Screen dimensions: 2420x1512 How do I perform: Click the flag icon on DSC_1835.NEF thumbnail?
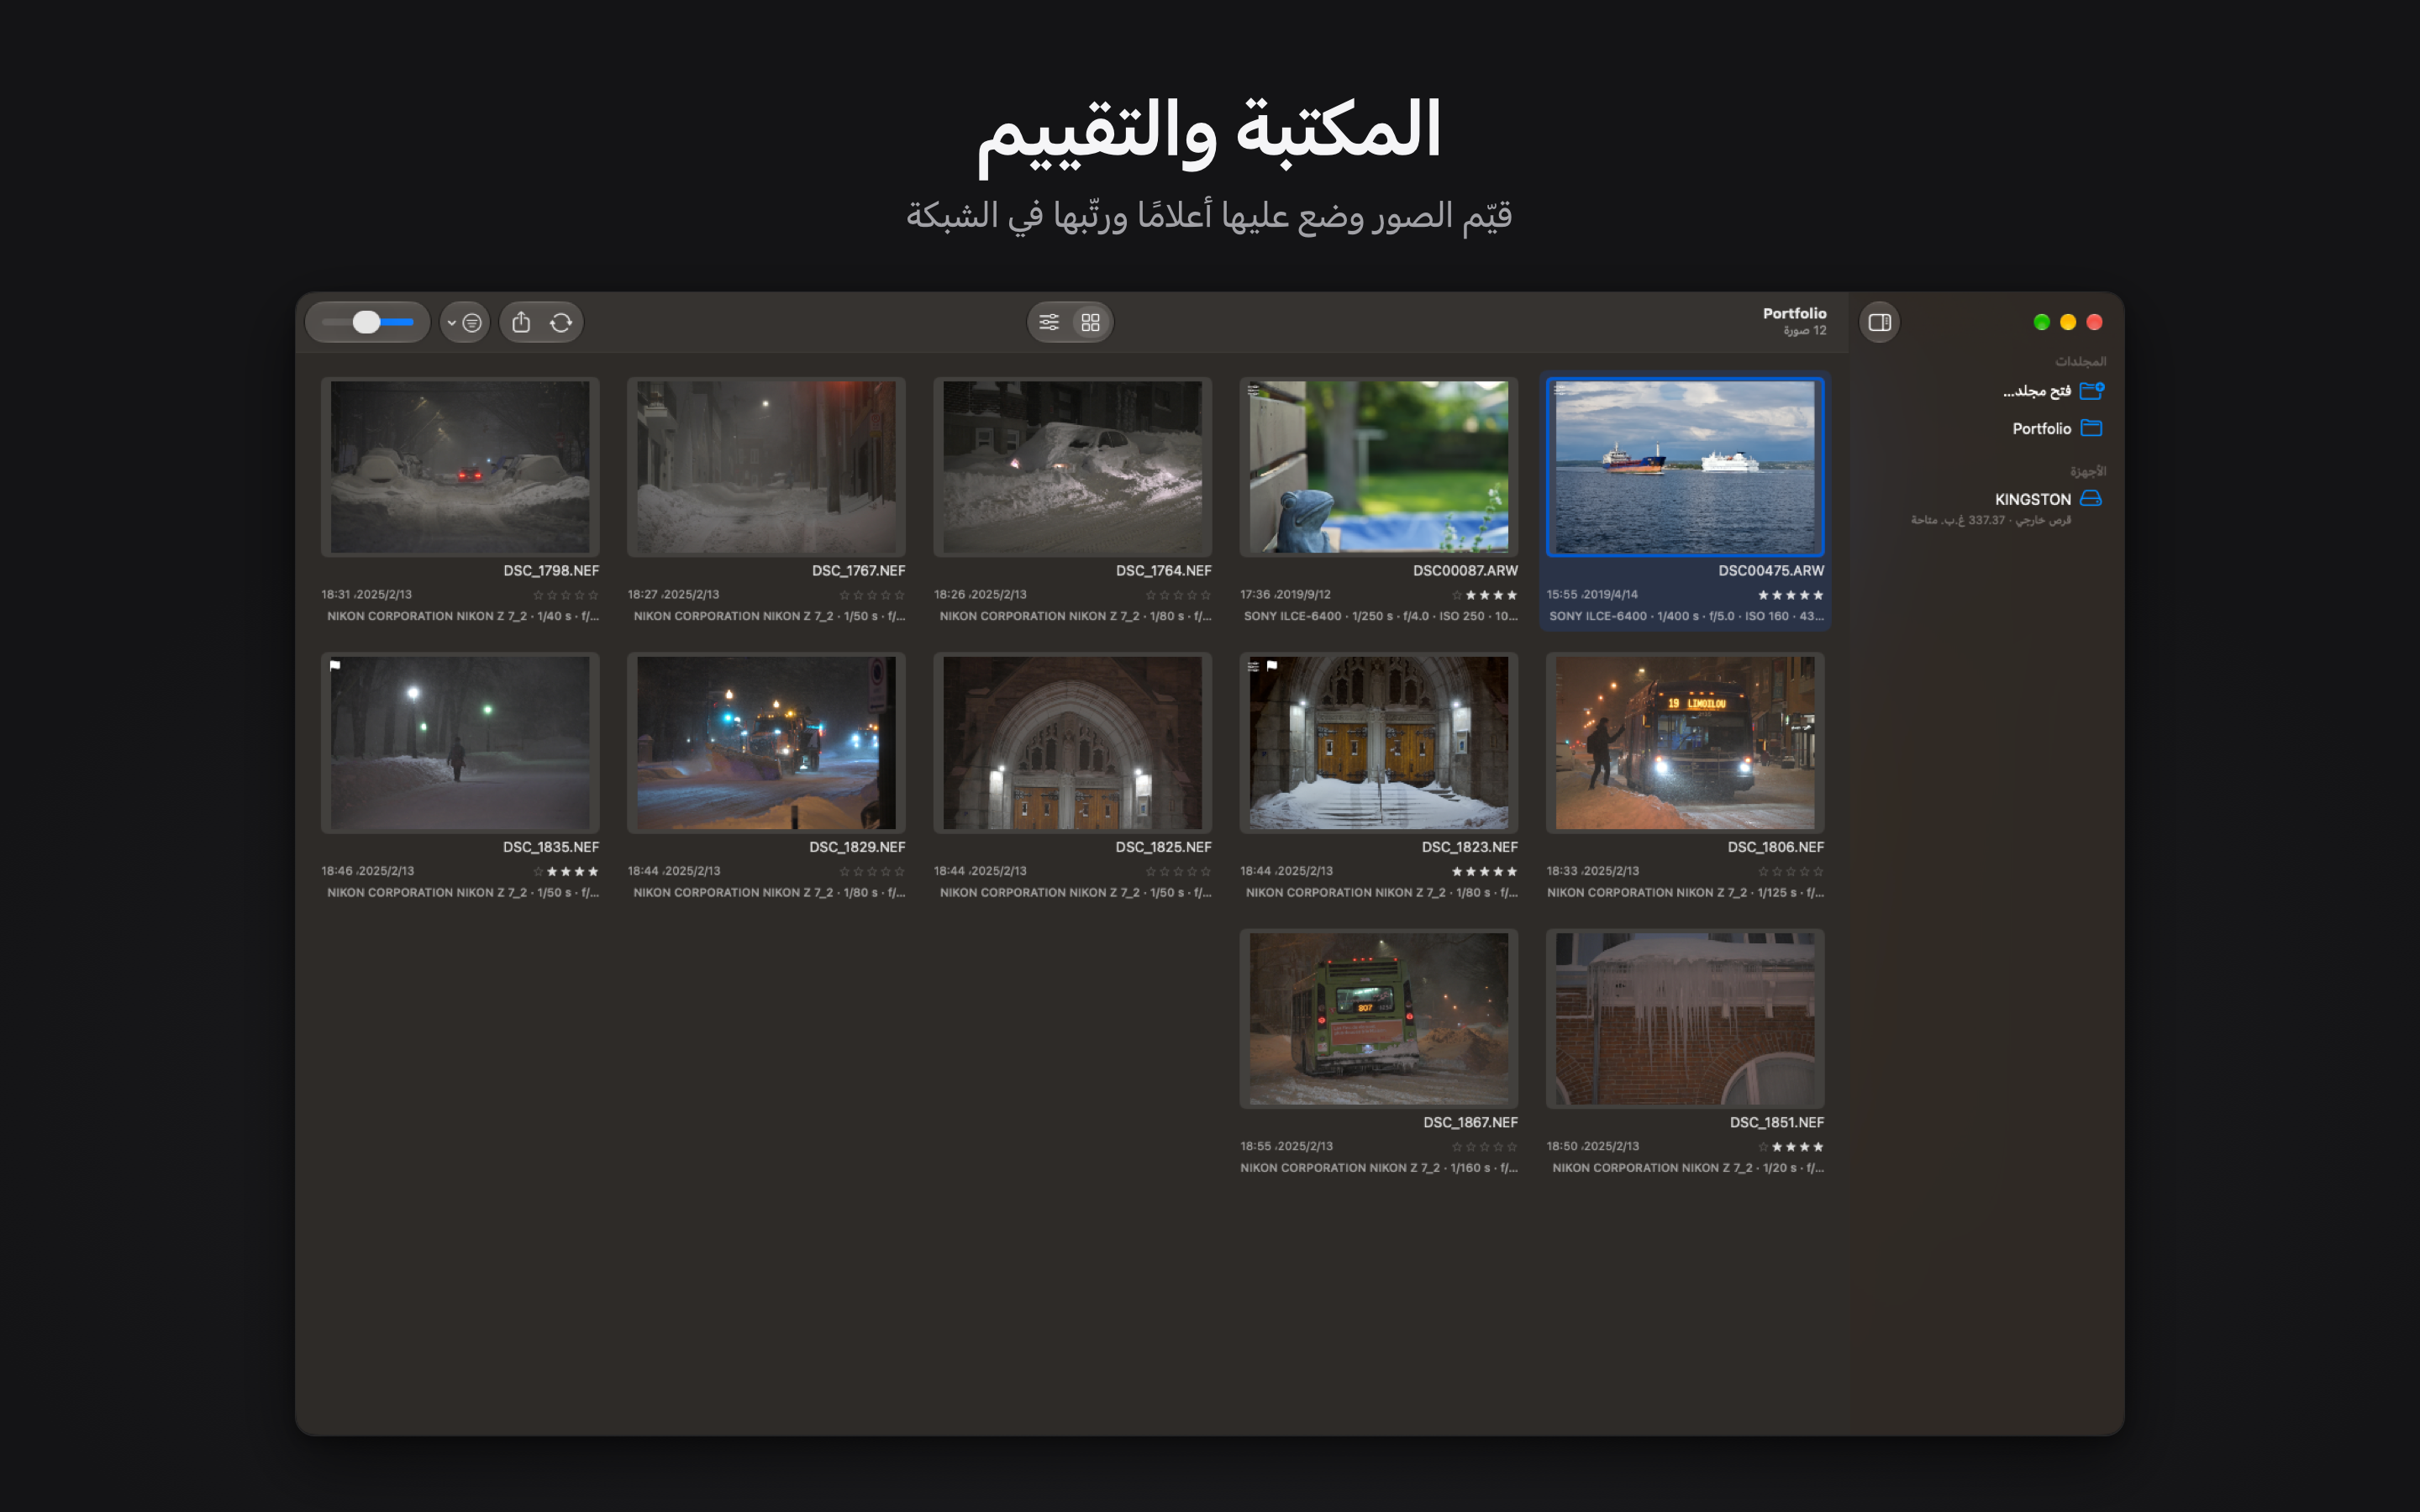(336, 665)
